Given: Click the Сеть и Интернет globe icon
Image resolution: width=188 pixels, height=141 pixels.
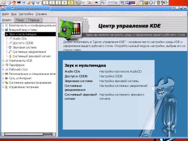Looking at the screenshot, I should (x=6, y=78).
